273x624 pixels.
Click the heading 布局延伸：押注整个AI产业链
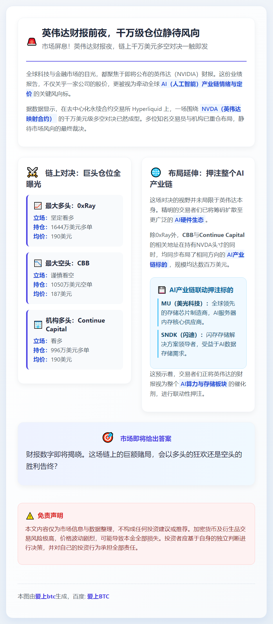[x=197, y=178]
